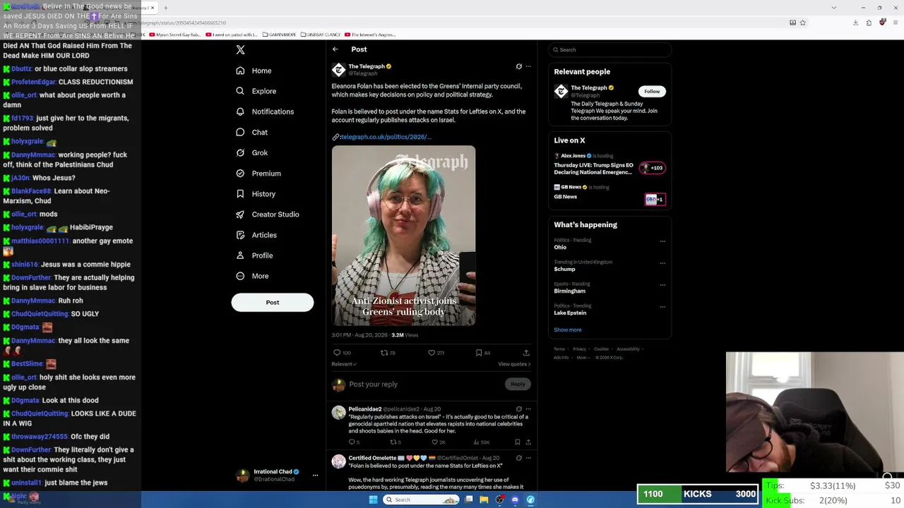Viewport: 904px width, 508px height.
Task: Go to X home via the X logo
Action: pyautogui.click(x=240, y=50)
